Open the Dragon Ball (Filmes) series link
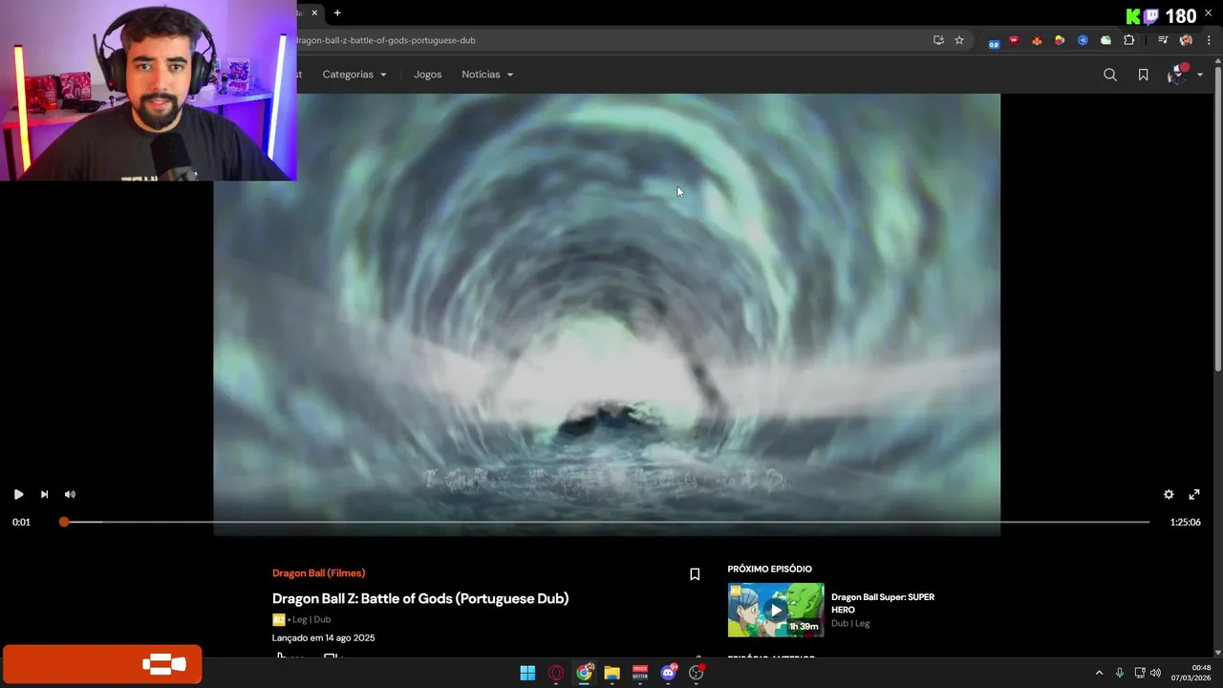The width and height of the screenshot is (1223, 688). tap(318, 573)
